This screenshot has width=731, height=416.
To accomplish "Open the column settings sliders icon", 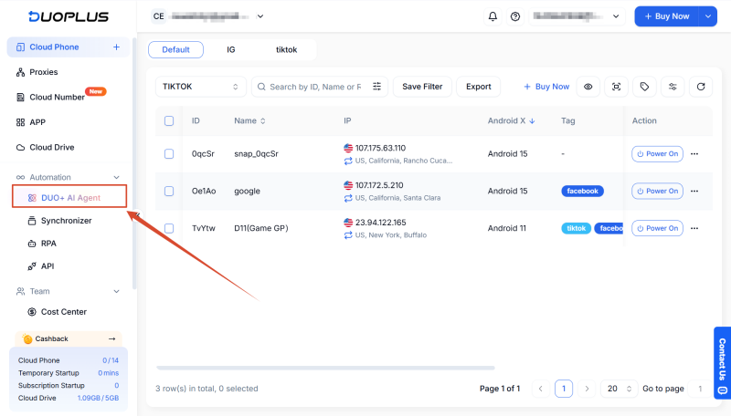I will (x=673, y=87).
